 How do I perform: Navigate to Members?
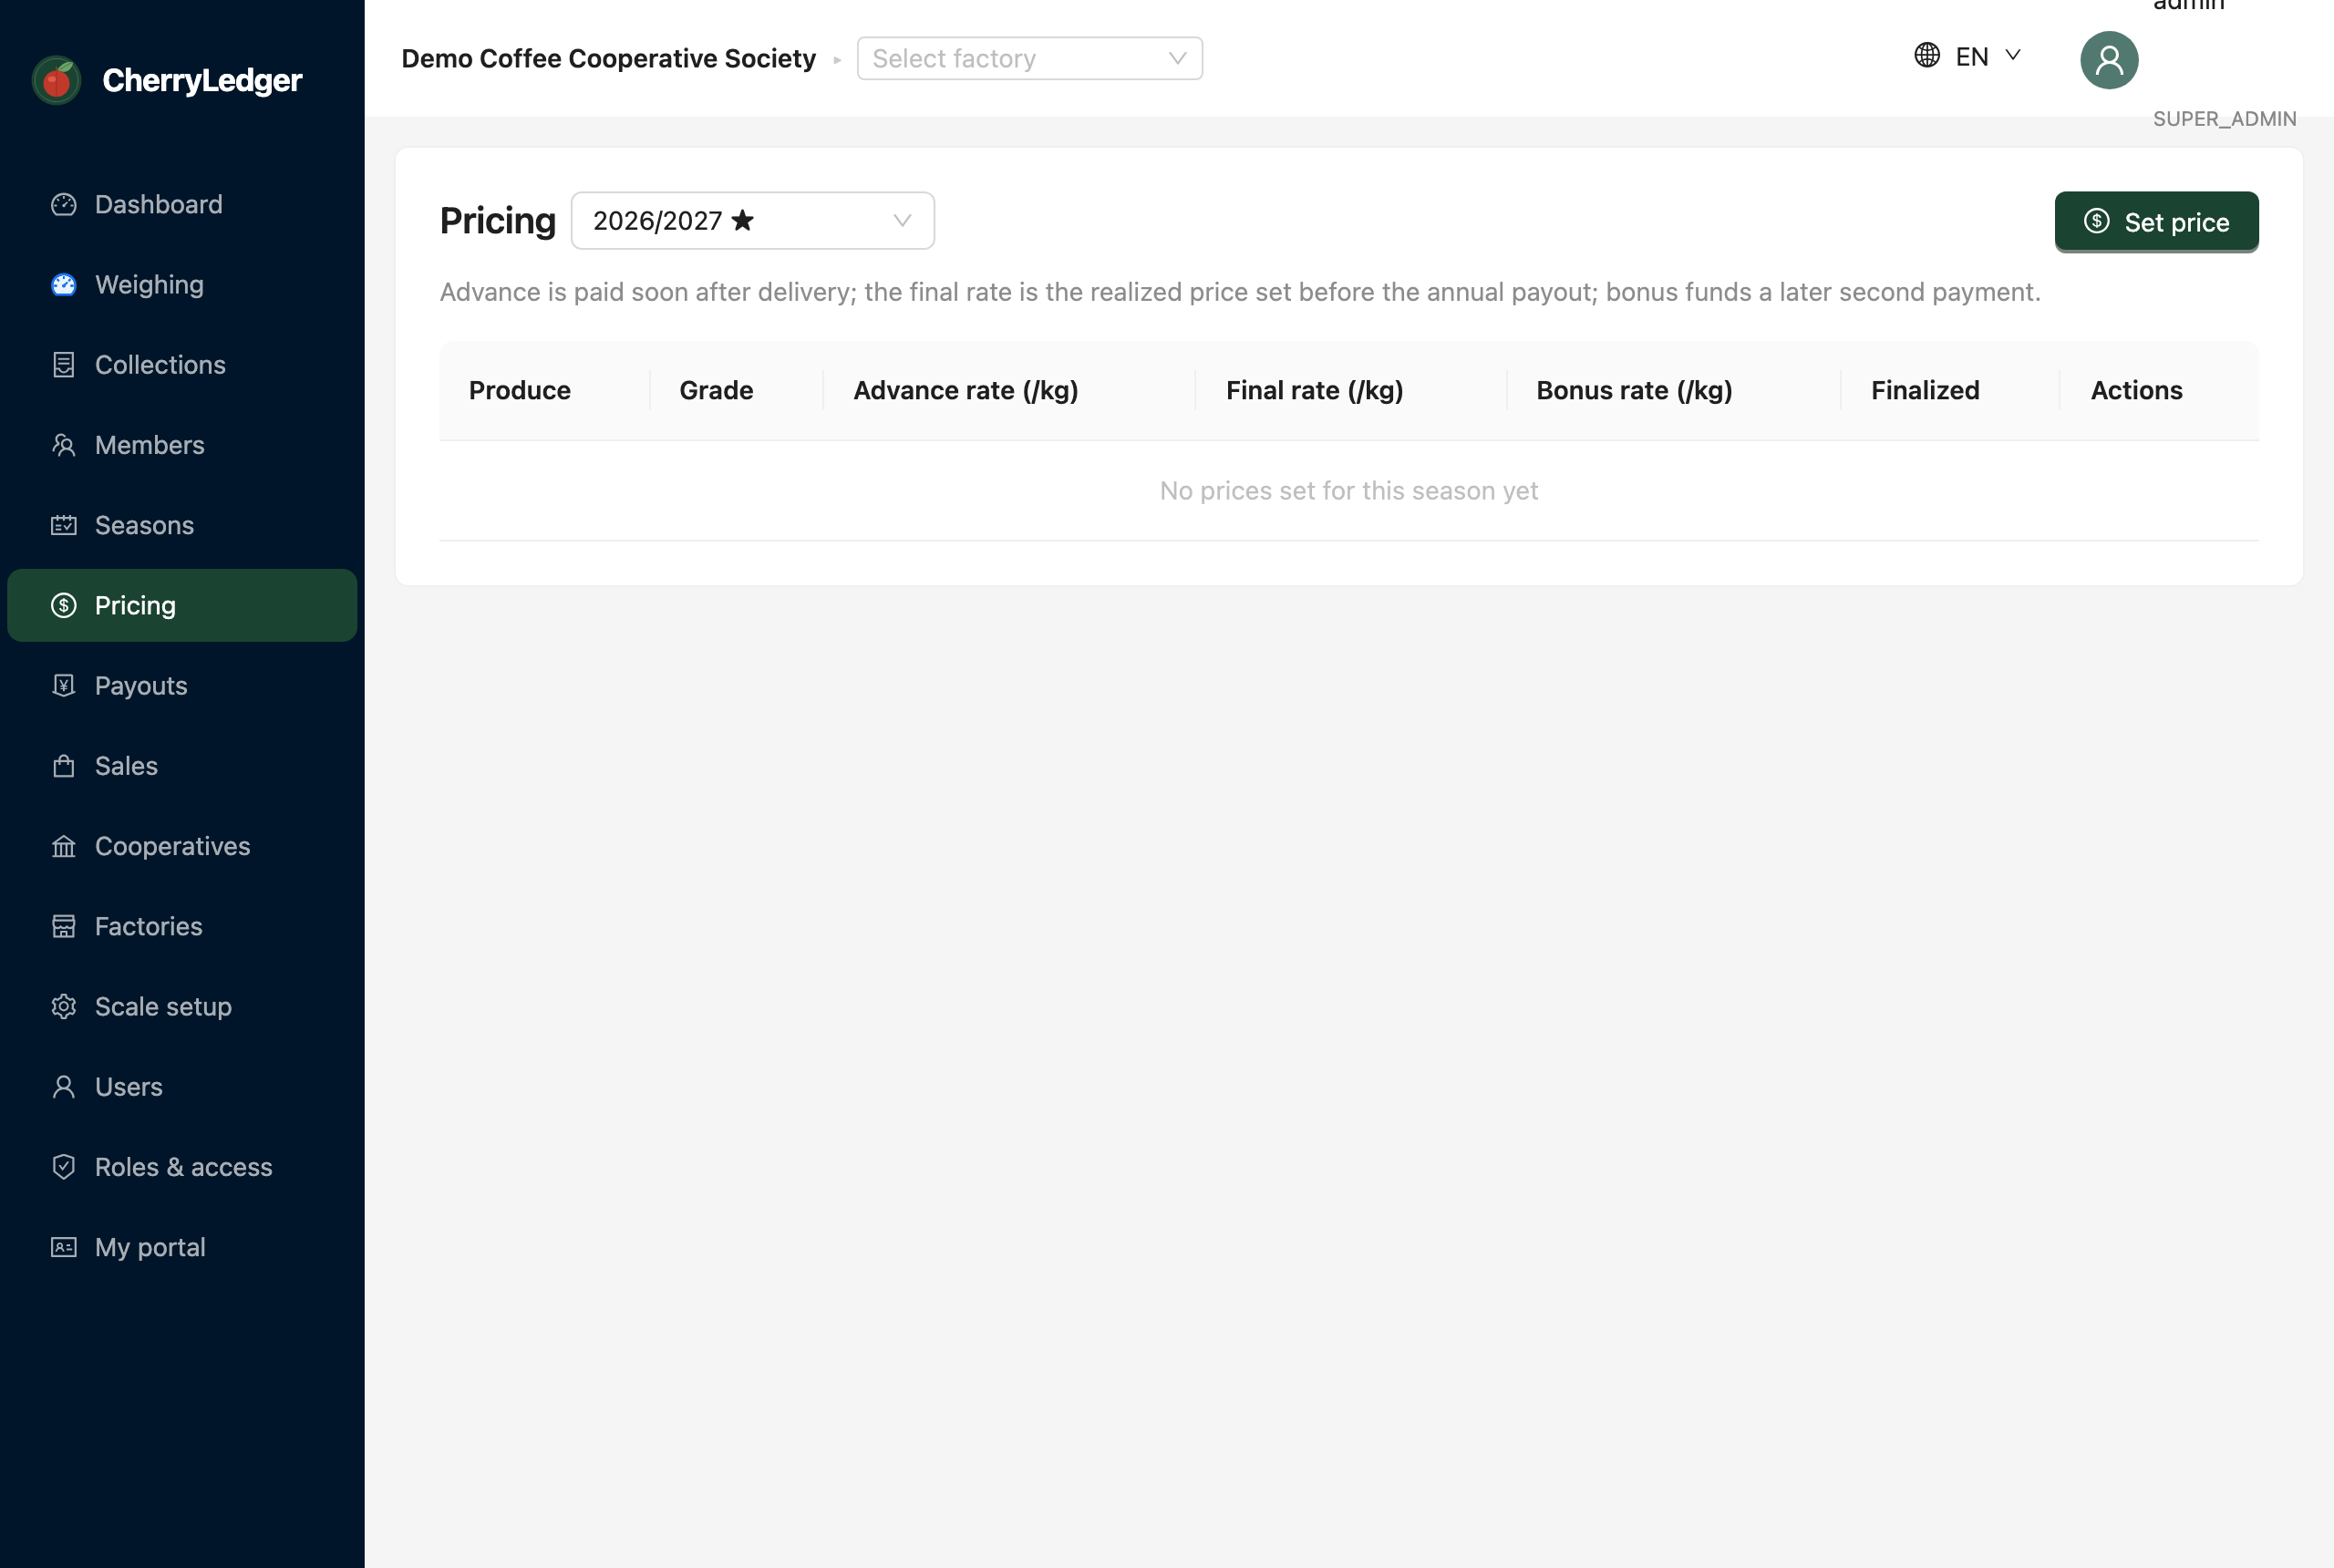coord(182,445)
